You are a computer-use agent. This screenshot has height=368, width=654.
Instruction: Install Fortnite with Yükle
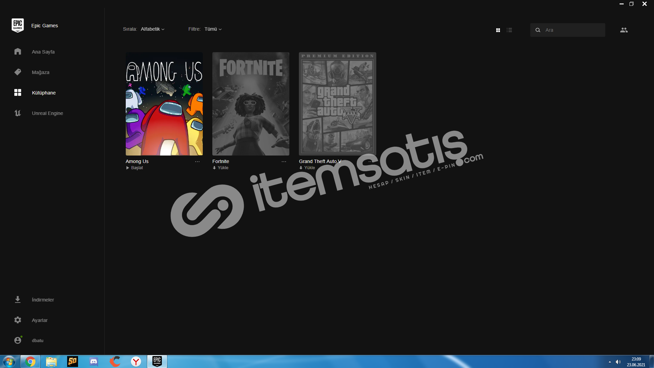tap(220, 168)
